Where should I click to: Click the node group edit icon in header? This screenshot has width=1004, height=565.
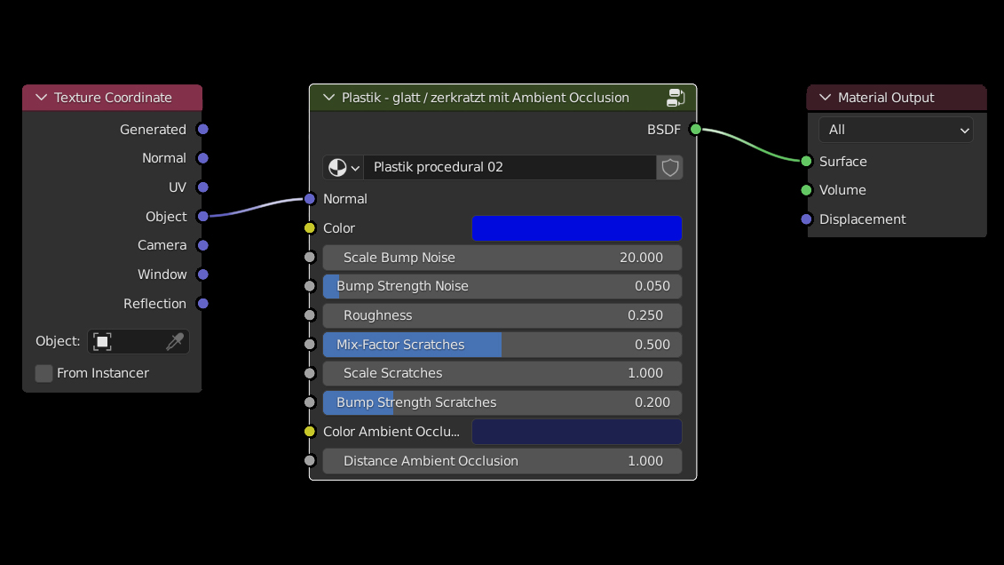tap(676, 98)
